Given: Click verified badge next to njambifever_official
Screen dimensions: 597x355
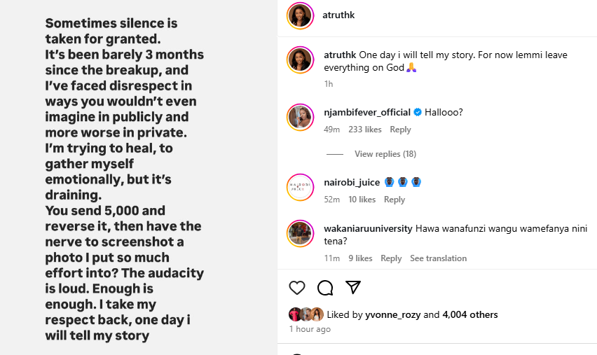Looking at the screenshot, I should tap(418, 112).
